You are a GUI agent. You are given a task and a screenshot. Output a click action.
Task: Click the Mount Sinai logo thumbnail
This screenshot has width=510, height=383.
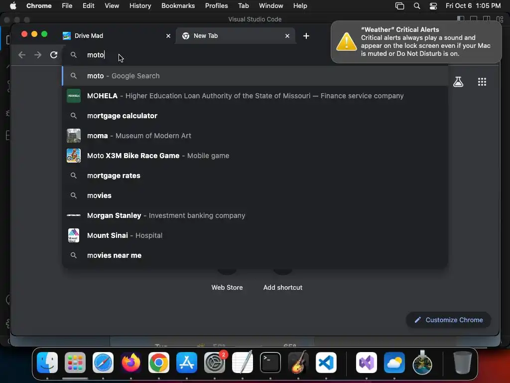pyautogui.click(x=74, y=235)
